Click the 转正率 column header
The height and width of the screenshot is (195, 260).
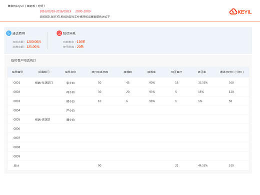pos(202,72)
